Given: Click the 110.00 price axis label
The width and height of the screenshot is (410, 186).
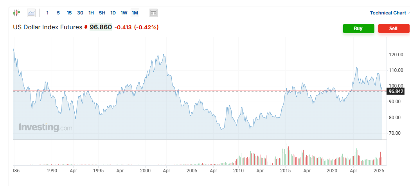Looking at the screenshot, I should coord(396,70).
